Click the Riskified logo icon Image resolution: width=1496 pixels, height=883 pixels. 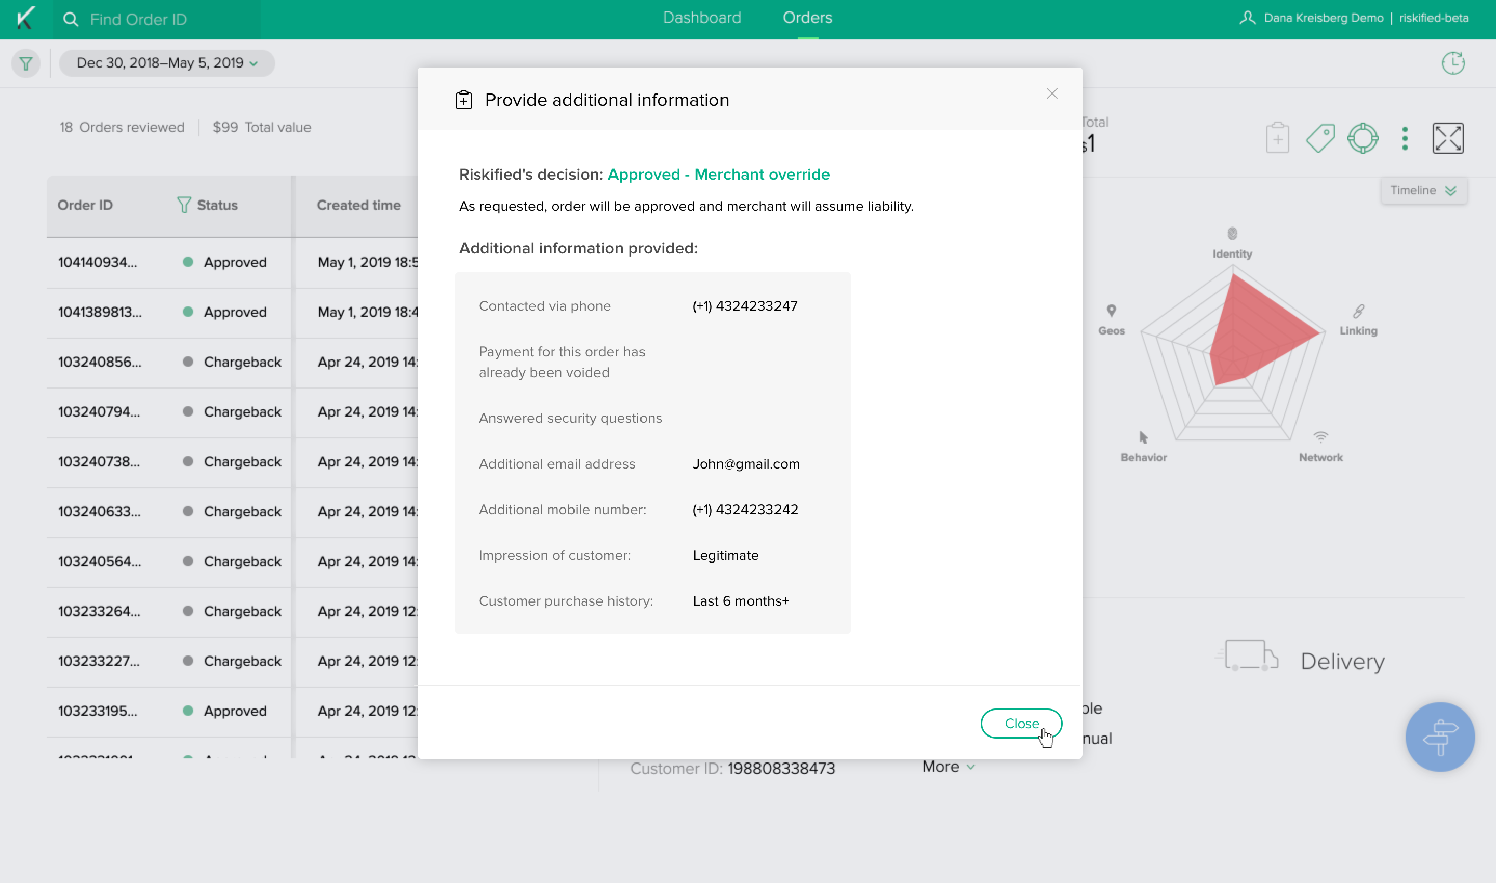click(25, 19)
